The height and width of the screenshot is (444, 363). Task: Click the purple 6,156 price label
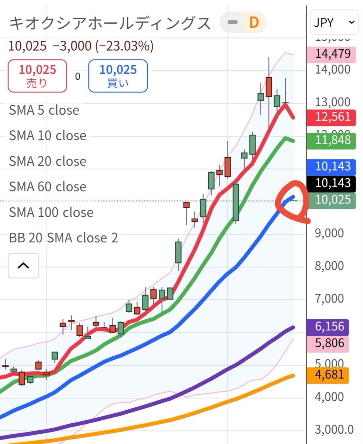(328, 327)
